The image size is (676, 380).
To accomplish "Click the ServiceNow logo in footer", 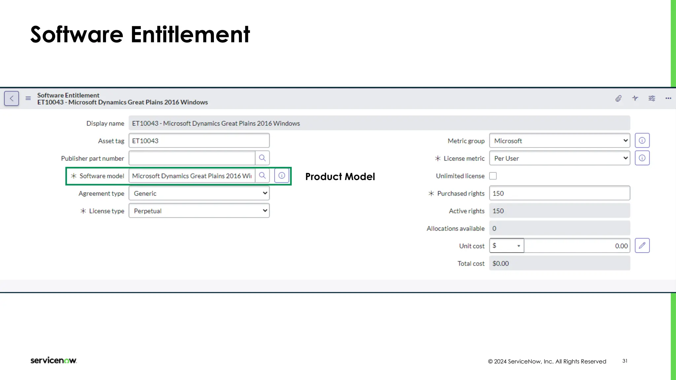I will (x=53, y=360).
